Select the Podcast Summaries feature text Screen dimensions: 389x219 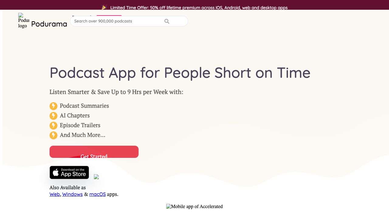pos(84,106)
